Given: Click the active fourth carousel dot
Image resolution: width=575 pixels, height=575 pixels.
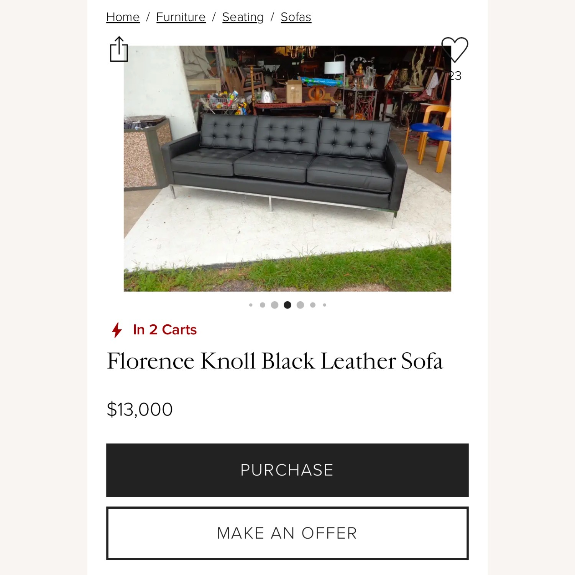Looking at the screenshot, I should (x=287, y=304).
